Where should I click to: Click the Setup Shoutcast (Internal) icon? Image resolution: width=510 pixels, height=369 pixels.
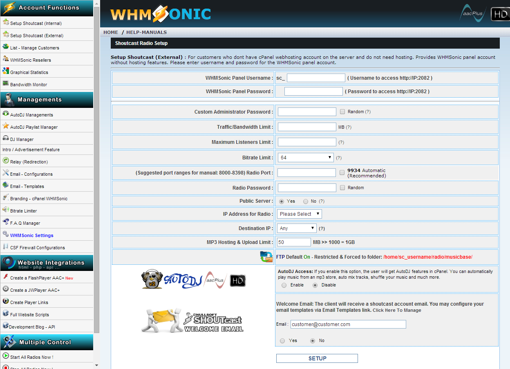[6, 22]
